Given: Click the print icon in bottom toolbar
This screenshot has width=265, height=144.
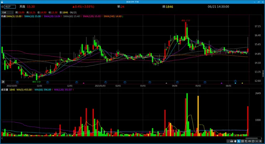Looking at the screenshot, I should point(232,141).
